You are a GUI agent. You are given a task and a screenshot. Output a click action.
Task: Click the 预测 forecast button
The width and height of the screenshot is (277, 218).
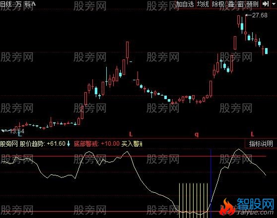(x=253, y=4)
